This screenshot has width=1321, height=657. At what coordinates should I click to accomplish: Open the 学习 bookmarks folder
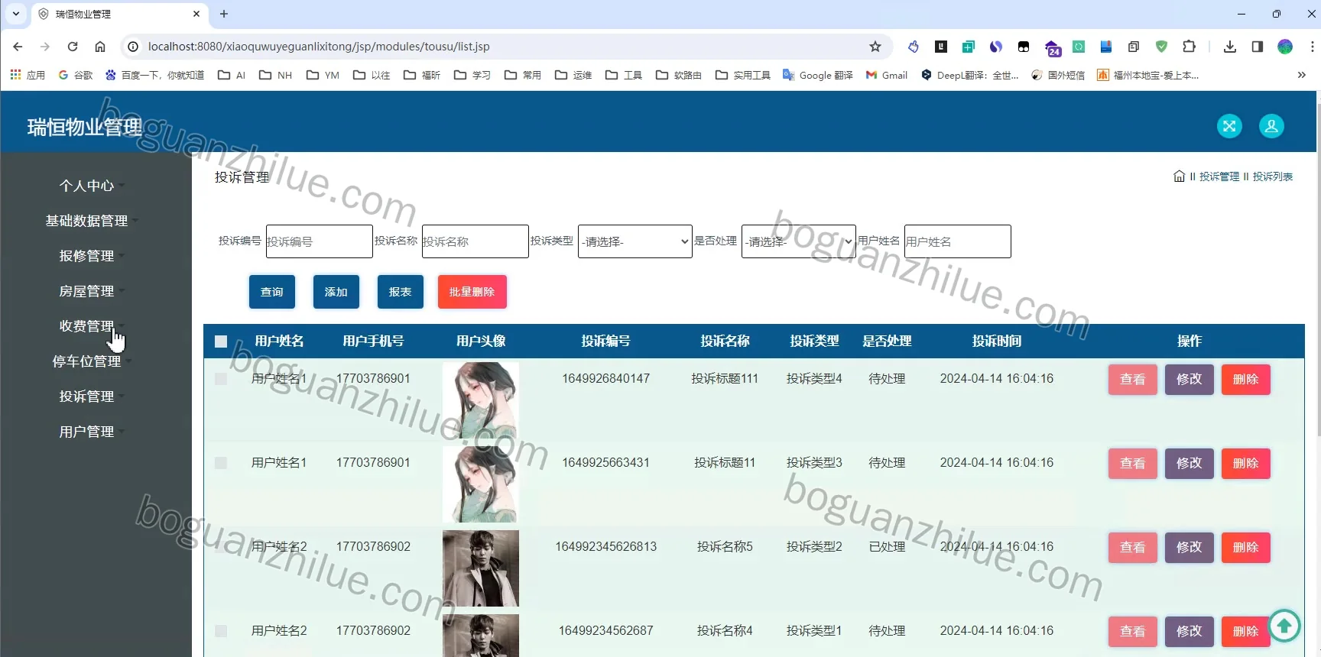[472, 75]
